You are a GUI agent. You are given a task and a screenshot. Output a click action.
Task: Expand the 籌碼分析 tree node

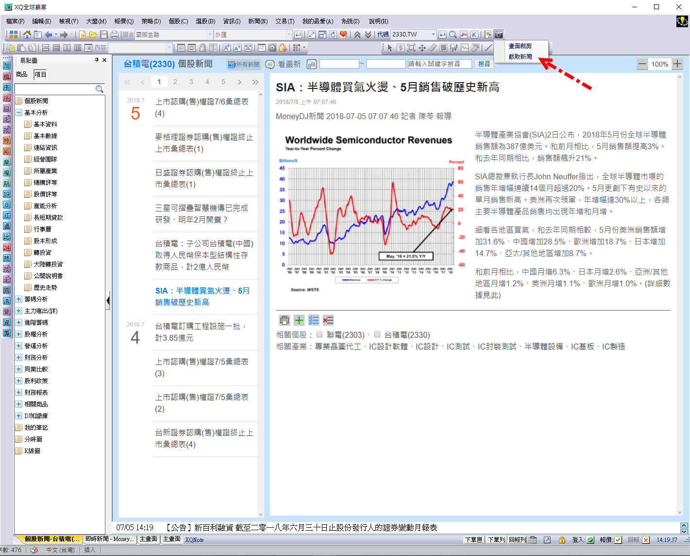[19, 299]
